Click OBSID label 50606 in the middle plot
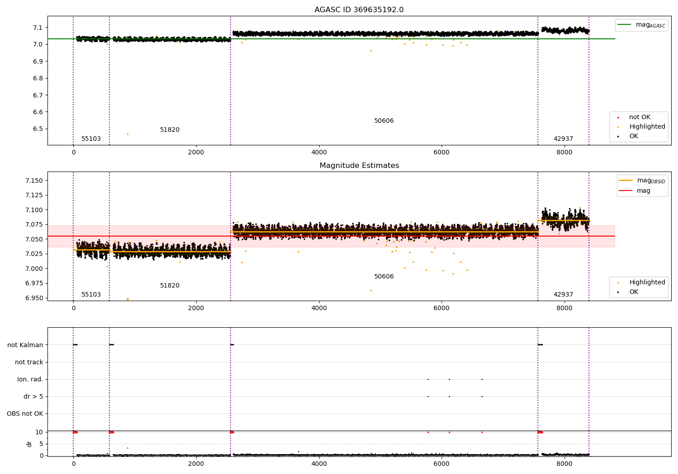 [x=384, y=277]
